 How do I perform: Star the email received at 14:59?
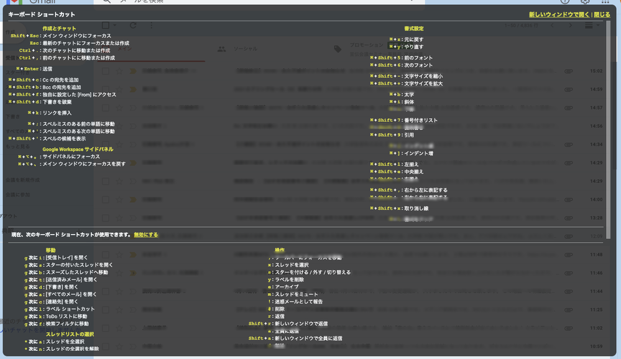click(x=119, y=89)
